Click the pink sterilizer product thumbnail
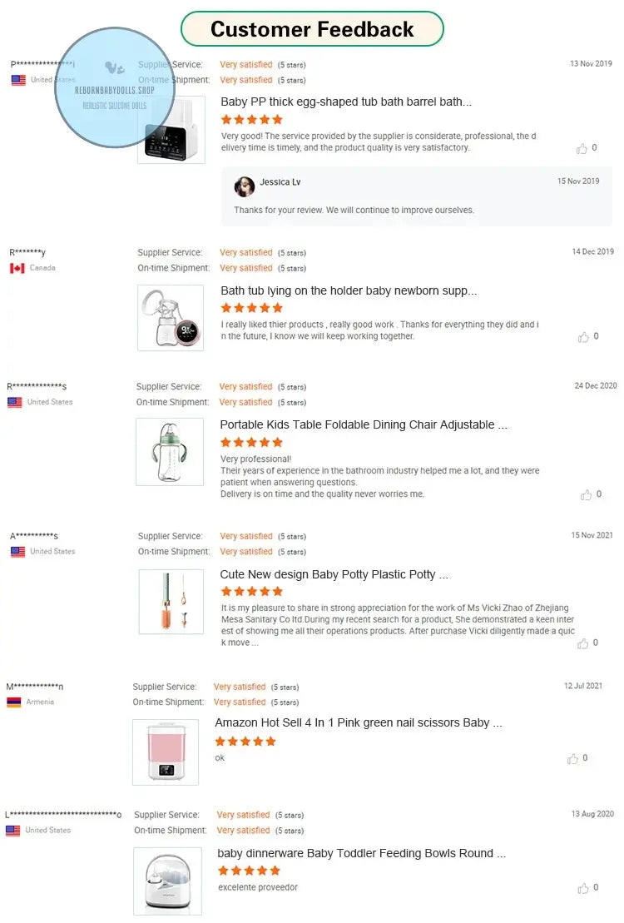This screenshot has width=624, height=923. click(x=166, y=752)
